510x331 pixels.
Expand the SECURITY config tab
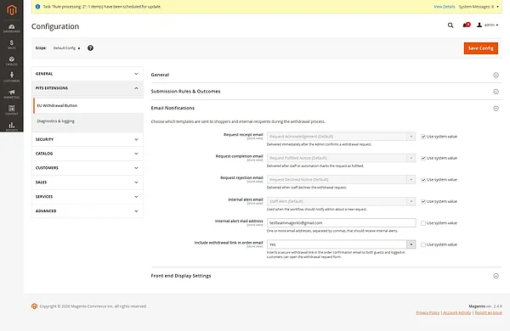pyautogui.click(x=88, y=139)
